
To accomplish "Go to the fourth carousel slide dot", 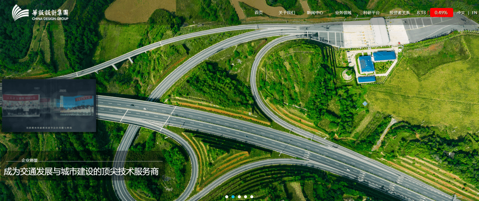I will [245, 197].
